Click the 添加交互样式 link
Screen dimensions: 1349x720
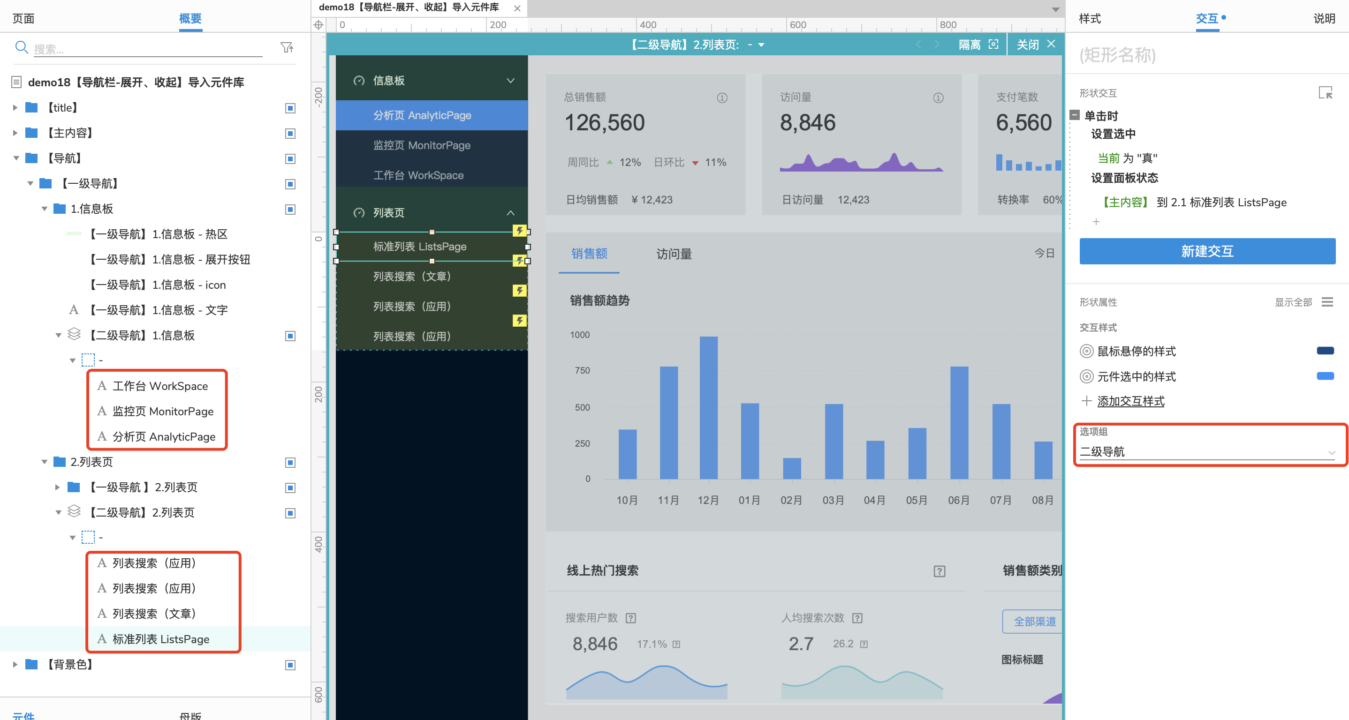coord(1130,401)
